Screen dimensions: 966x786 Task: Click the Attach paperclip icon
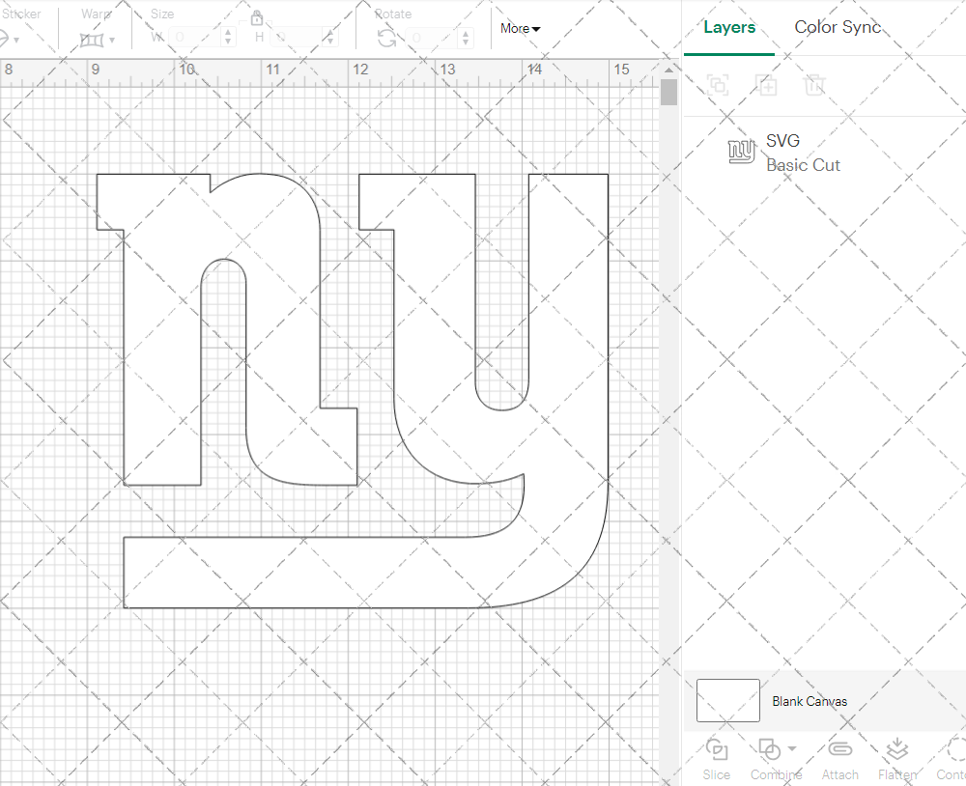[840, 750]
